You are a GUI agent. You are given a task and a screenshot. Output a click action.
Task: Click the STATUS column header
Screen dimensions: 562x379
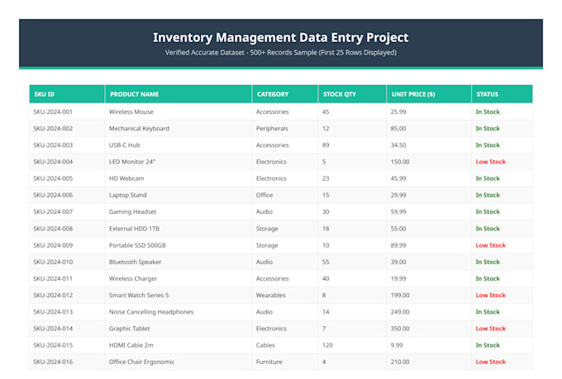[502, 94]
